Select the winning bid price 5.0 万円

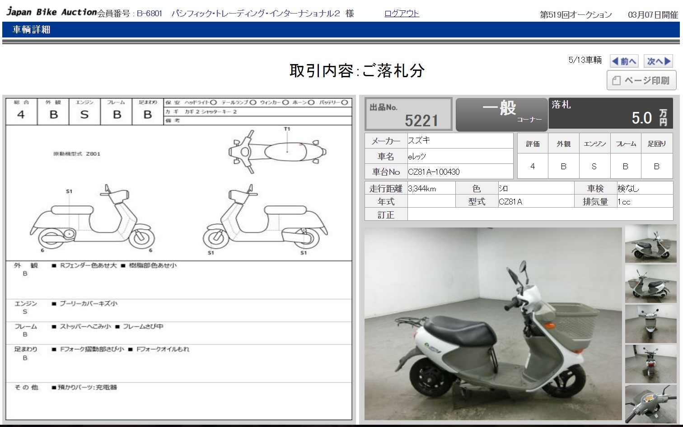tap(649, 118)
